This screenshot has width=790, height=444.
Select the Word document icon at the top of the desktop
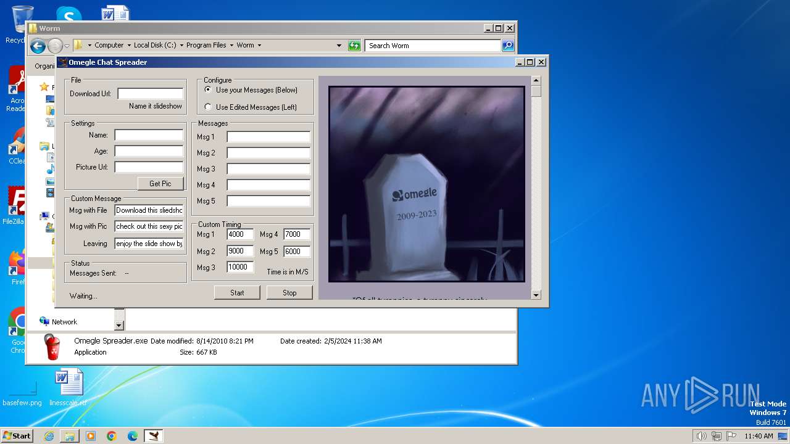click(115, 13)
